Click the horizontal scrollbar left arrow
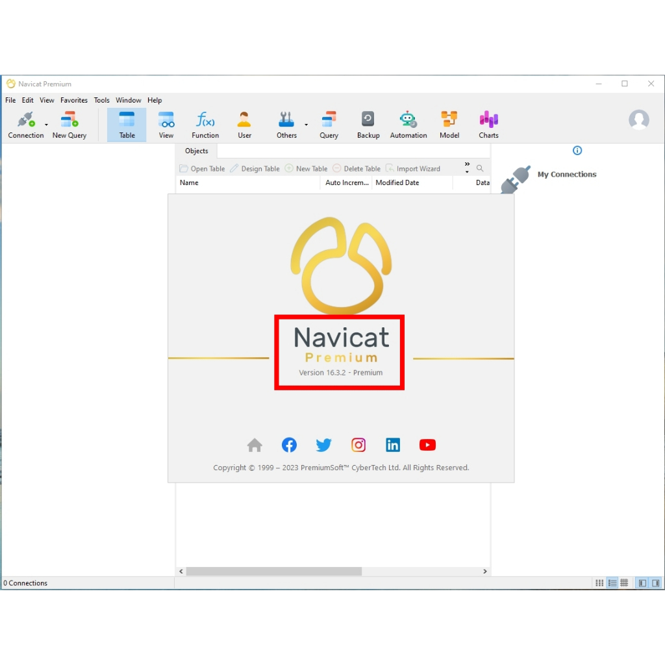Viewport: 665px width, 665px height. tap(181, 571)
